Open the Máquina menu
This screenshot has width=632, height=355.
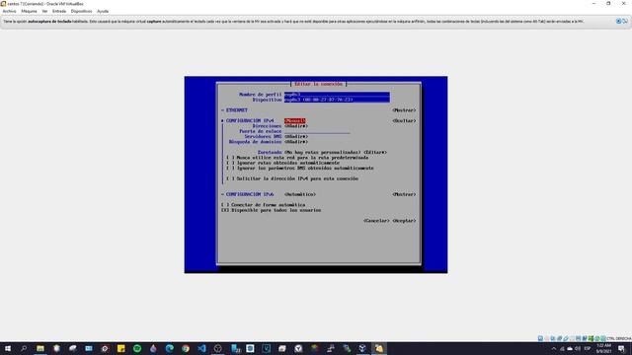click(x=29, y=11)
